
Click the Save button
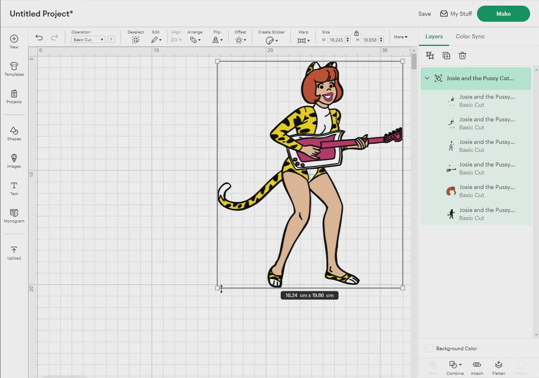pos(425,14)
